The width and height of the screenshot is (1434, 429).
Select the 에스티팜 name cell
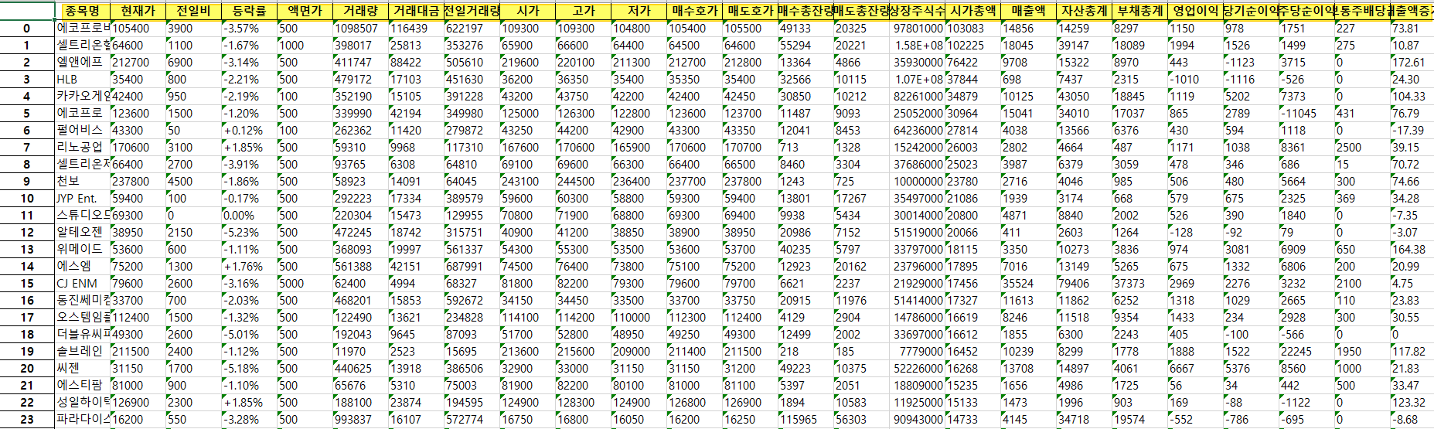point(83,386)
